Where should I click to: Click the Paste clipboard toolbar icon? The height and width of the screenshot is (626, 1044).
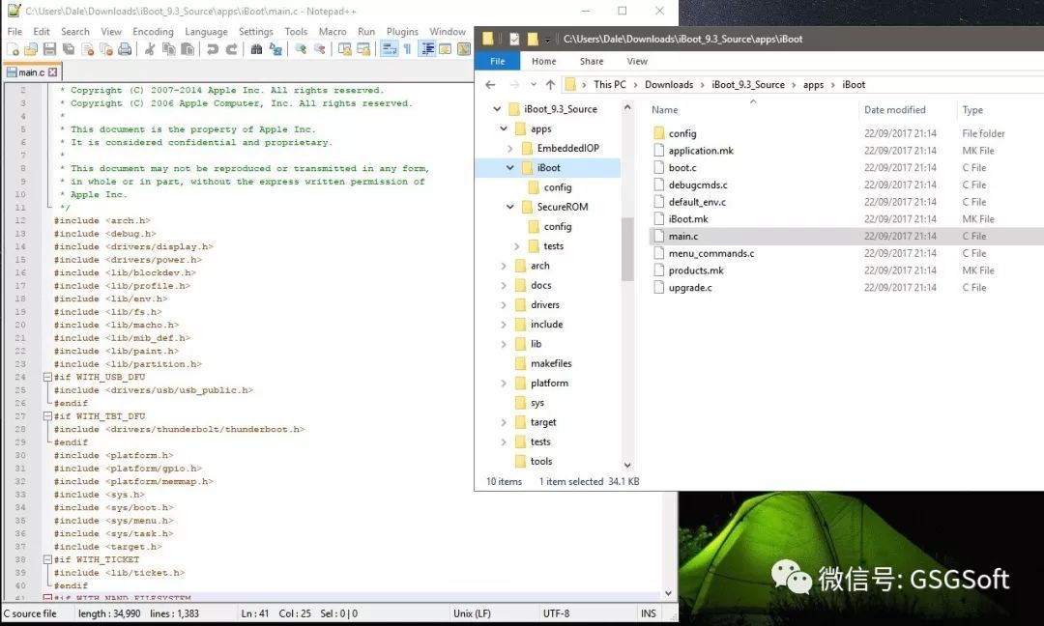coord(188,49)
